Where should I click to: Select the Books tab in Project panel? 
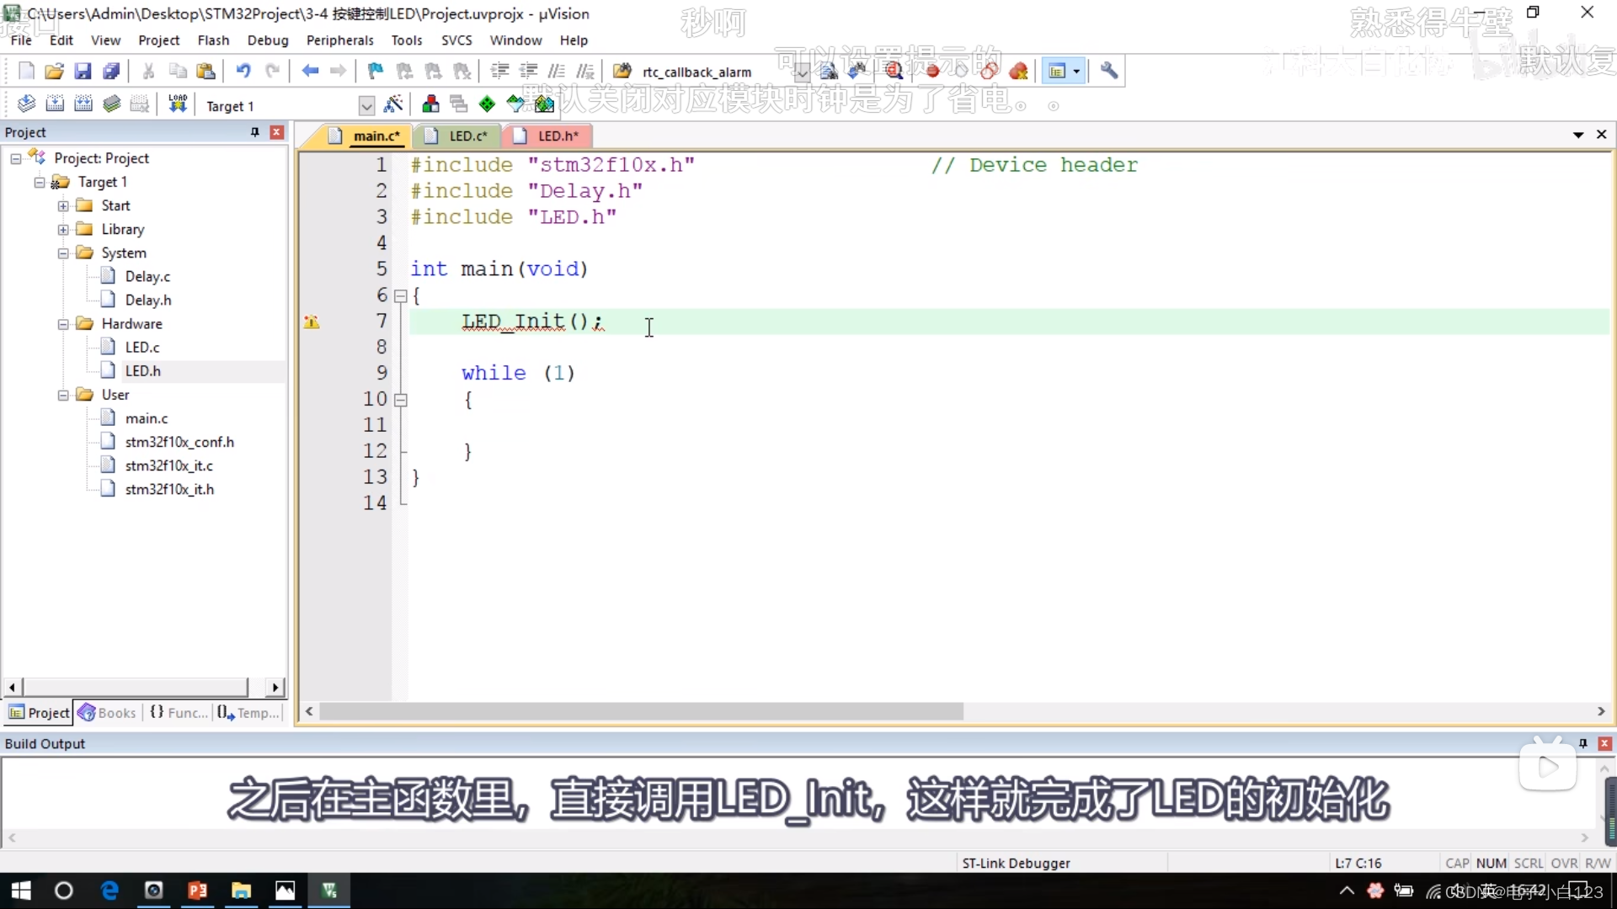click(108, 713)
